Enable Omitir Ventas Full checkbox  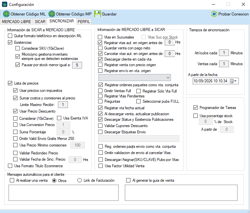click(x=100, y=91)
